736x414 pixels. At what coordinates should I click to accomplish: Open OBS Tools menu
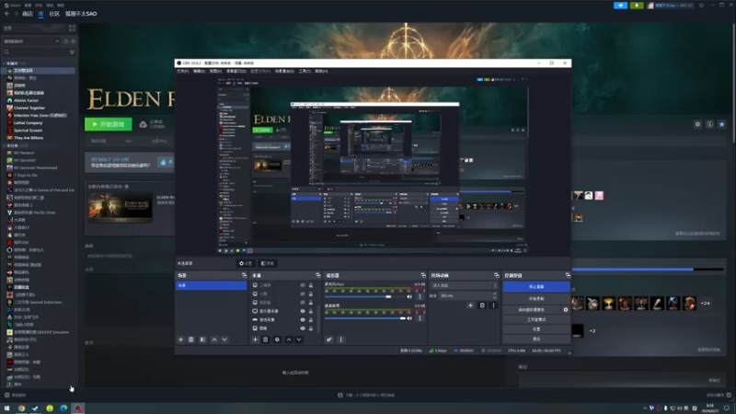[x=305, y=72]
